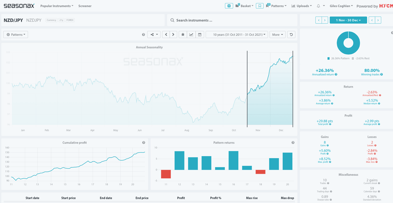Open the More dropdown

(277, 35)
